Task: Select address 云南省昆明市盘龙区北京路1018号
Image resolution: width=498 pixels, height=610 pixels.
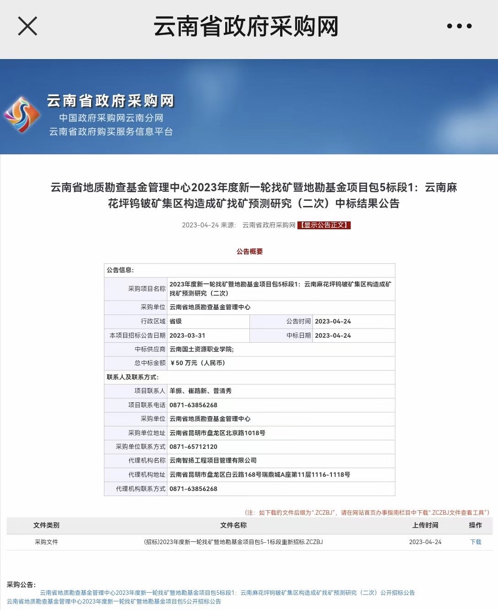Action: tap(217, 433)
